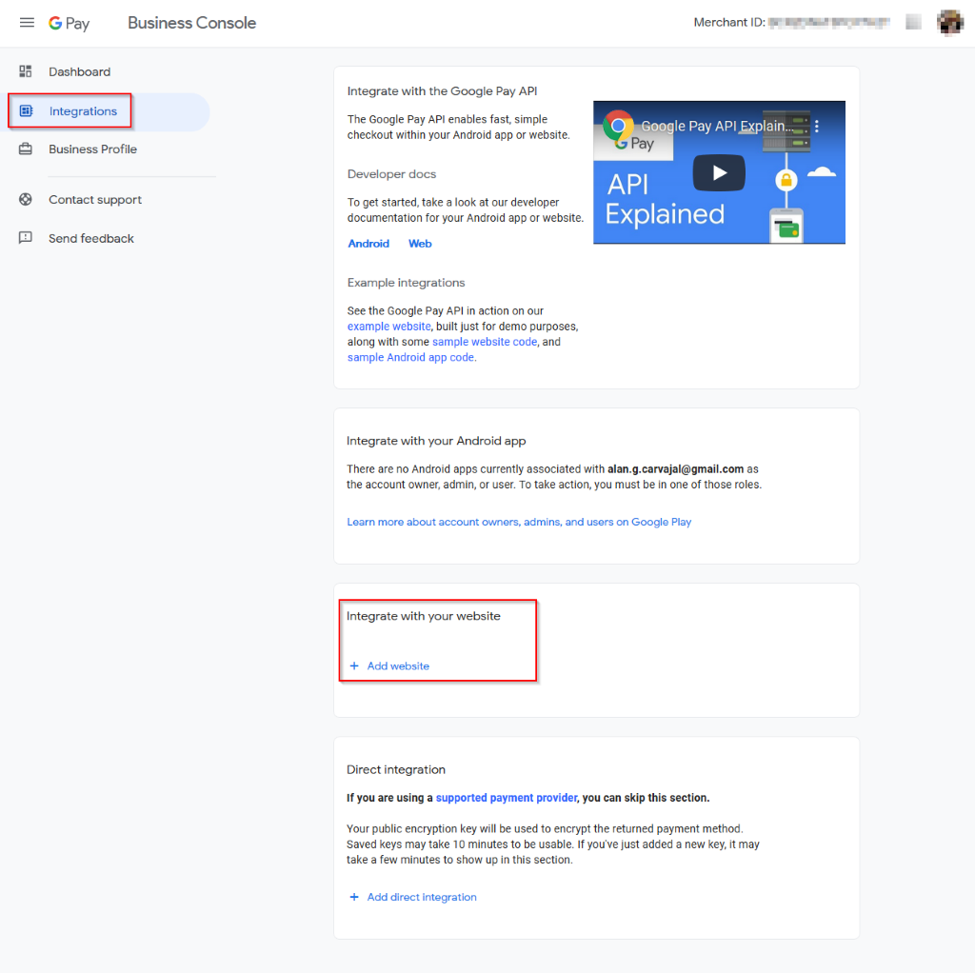
Task: Click the 'Developer docs' subheading
Action: 391,174
